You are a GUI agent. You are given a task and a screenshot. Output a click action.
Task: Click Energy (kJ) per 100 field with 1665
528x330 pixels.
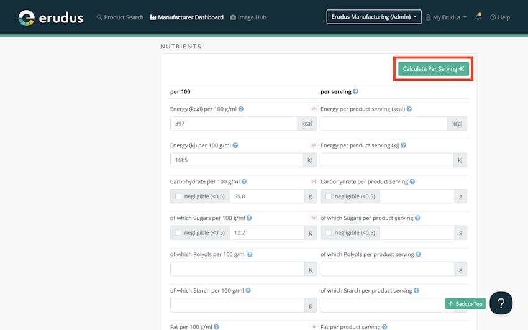pos(237,160)
